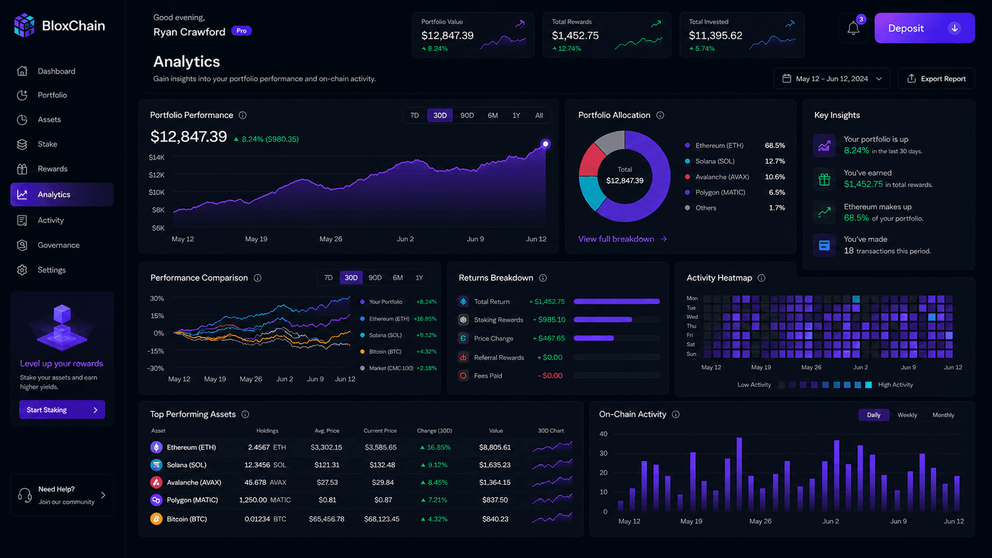Click the Bitcoin coin icon in assets table
Screen dimensions: 992x558
156,519
